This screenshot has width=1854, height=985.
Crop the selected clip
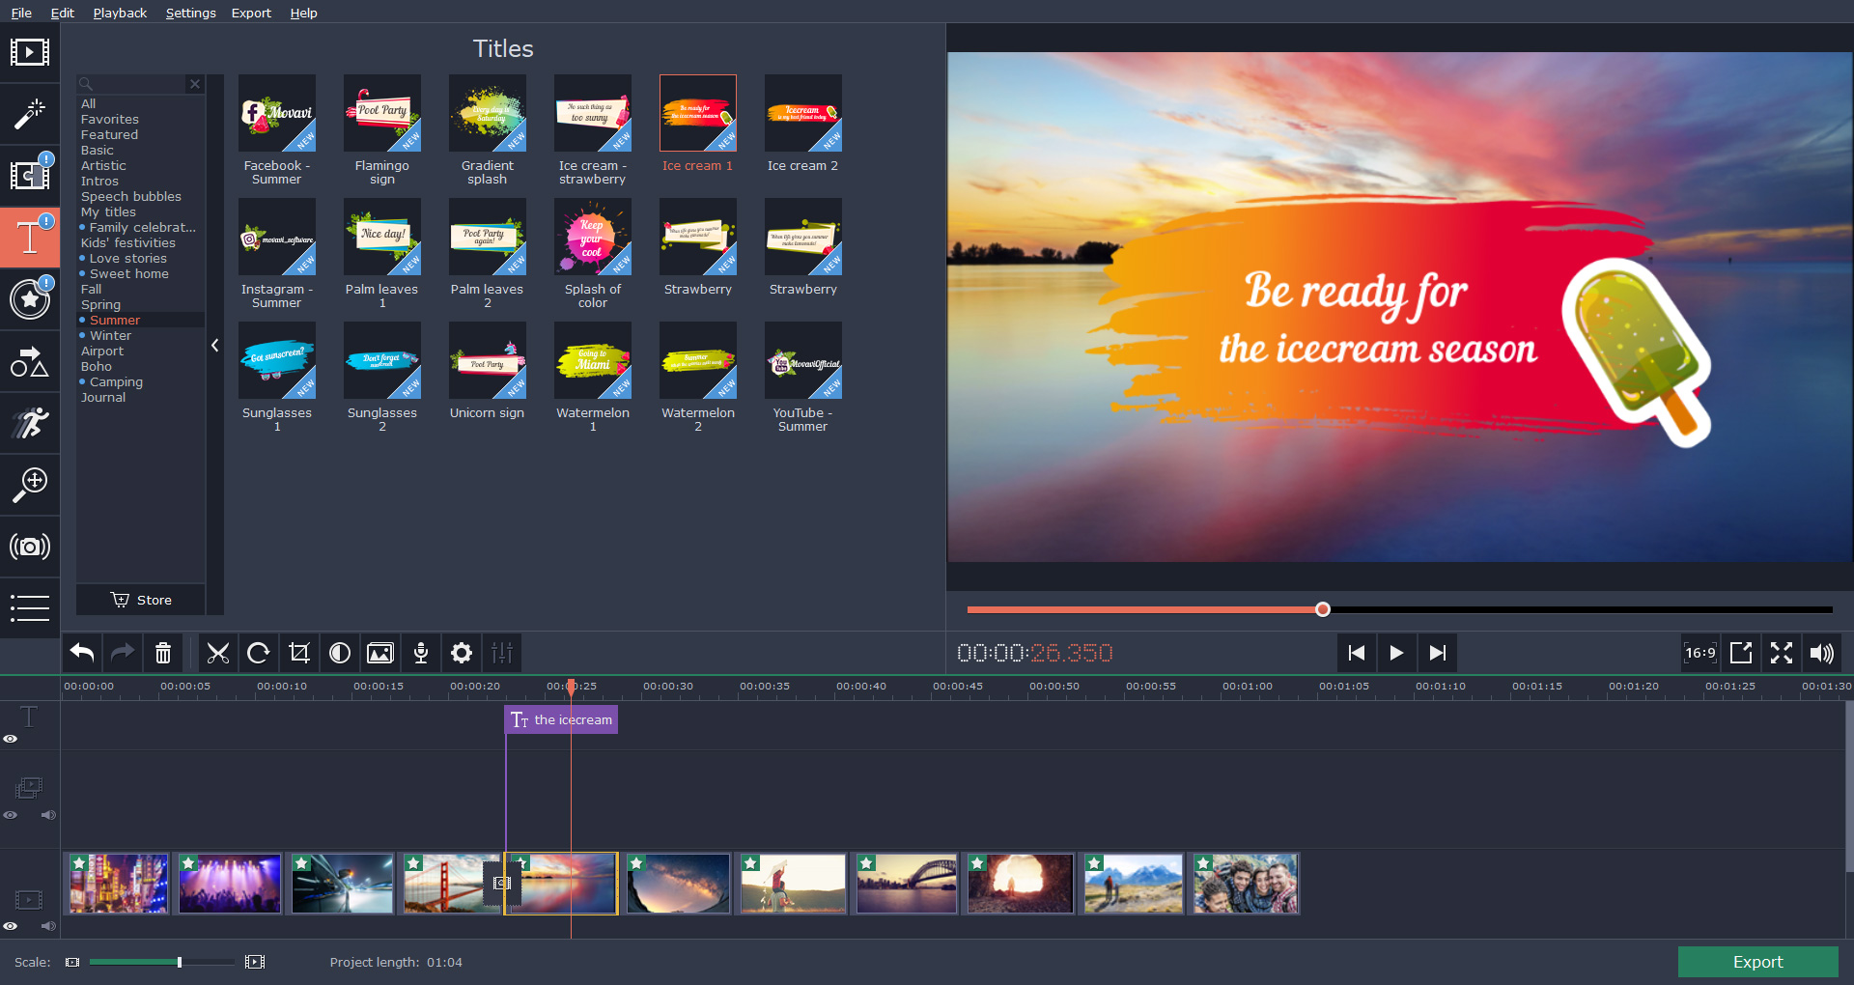pyautogui.click(x=298, y=653)
